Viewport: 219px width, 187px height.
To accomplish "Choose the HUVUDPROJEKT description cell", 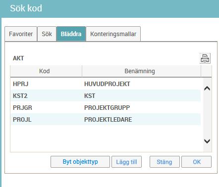I will 107,84.
